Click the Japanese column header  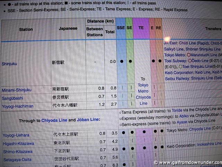(x=68, y=29)
